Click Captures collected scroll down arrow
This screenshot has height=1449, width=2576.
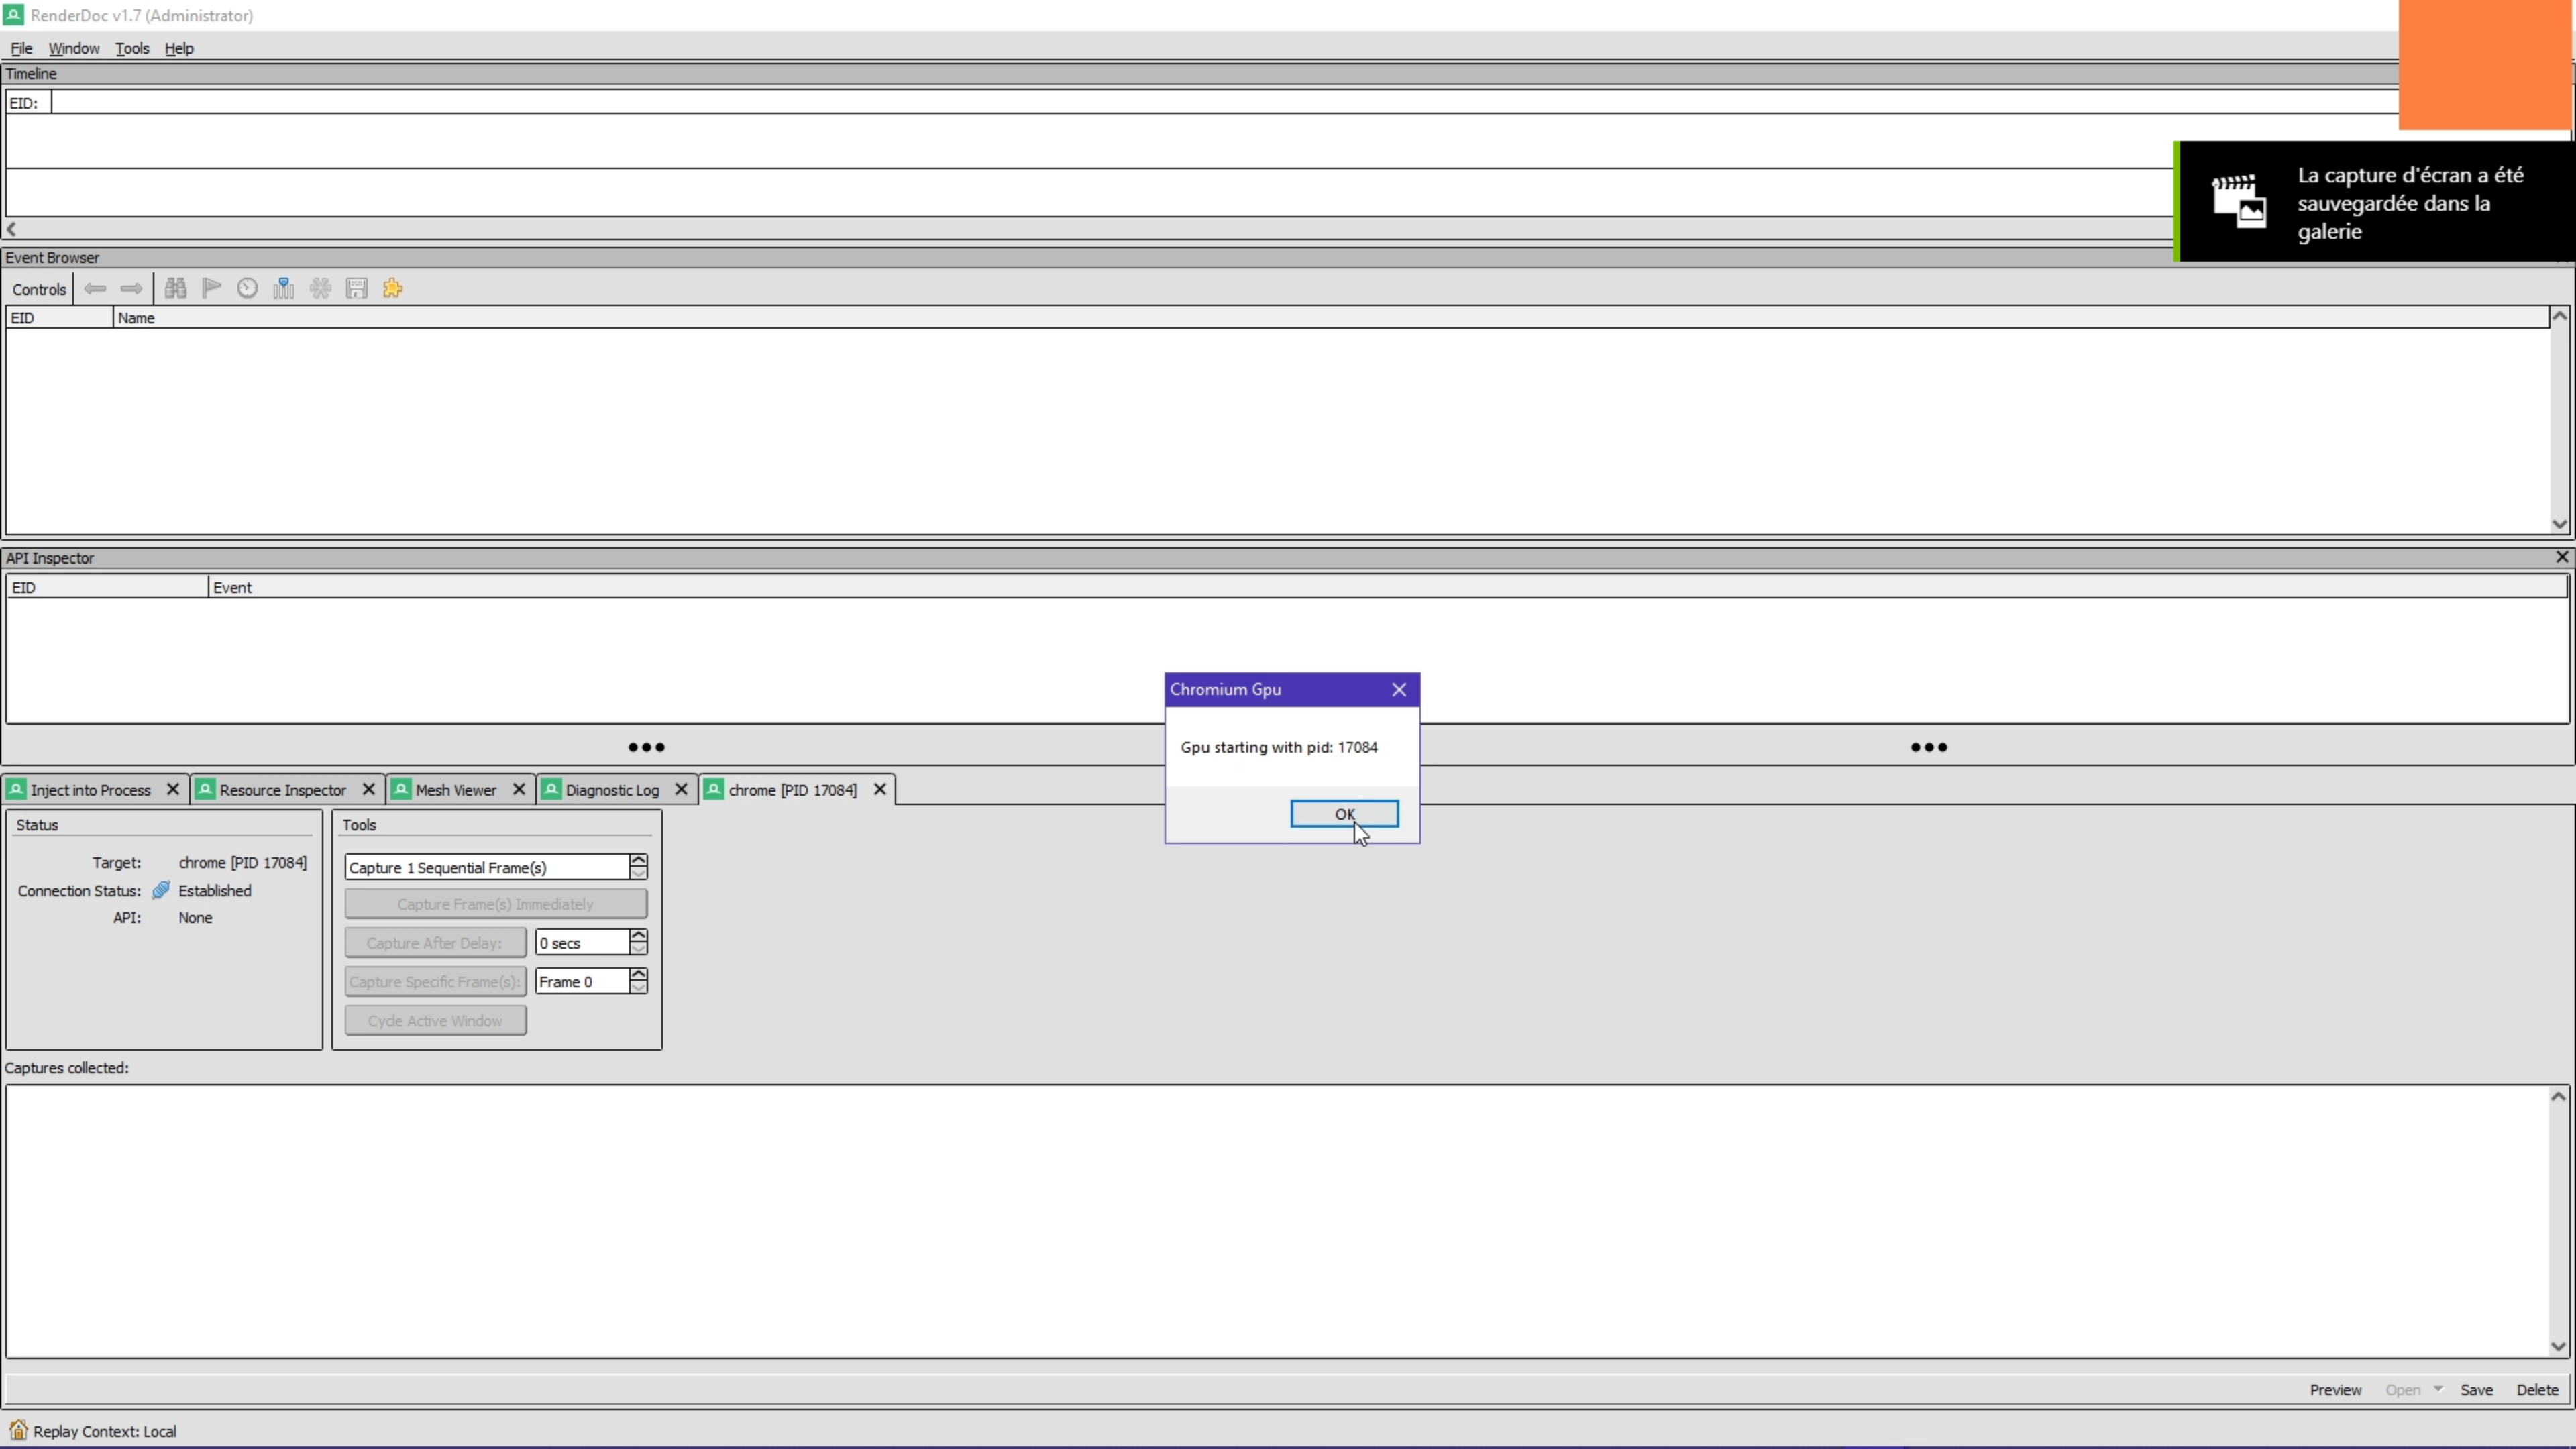pos(2558,1346)
